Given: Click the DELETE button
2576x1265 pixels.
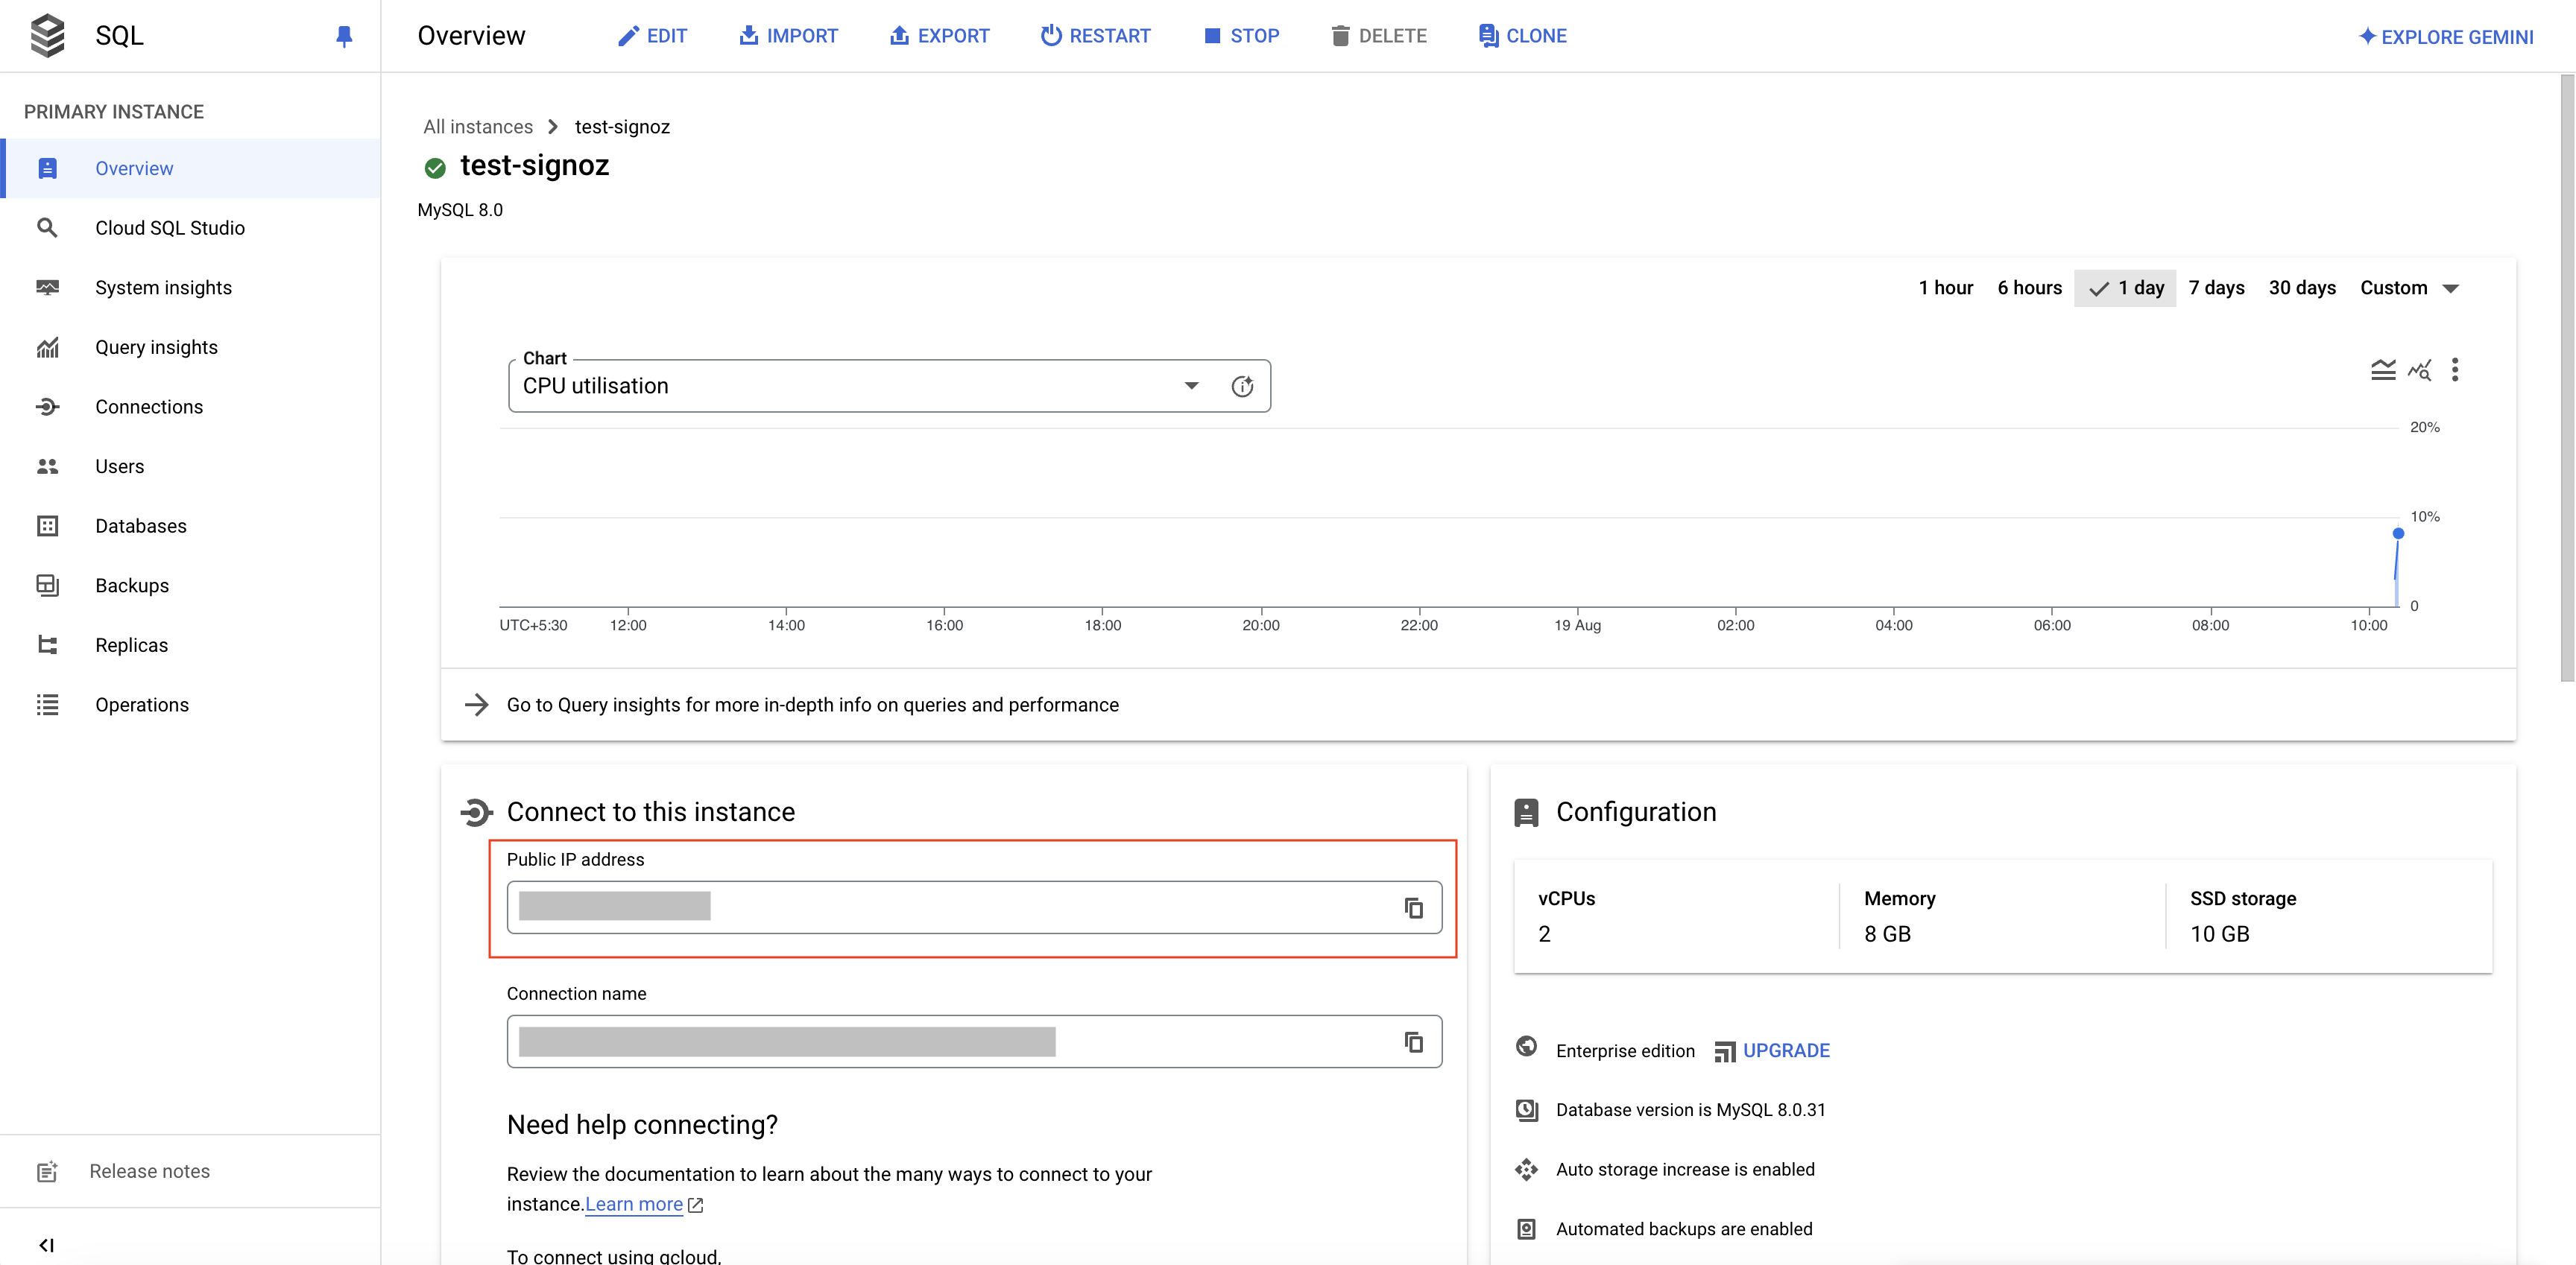Looking at the screenshot, I should click(x=1378, y=36).
